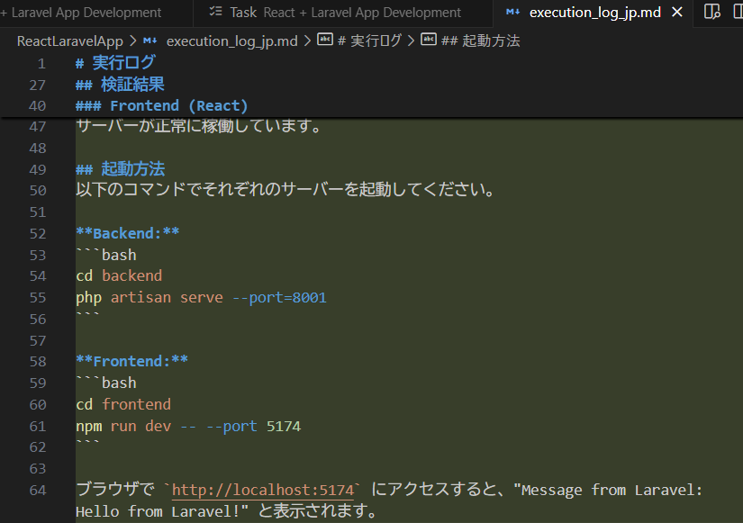Click line number 55 in the gutter
Screen dimensions: 743x523
38,297
